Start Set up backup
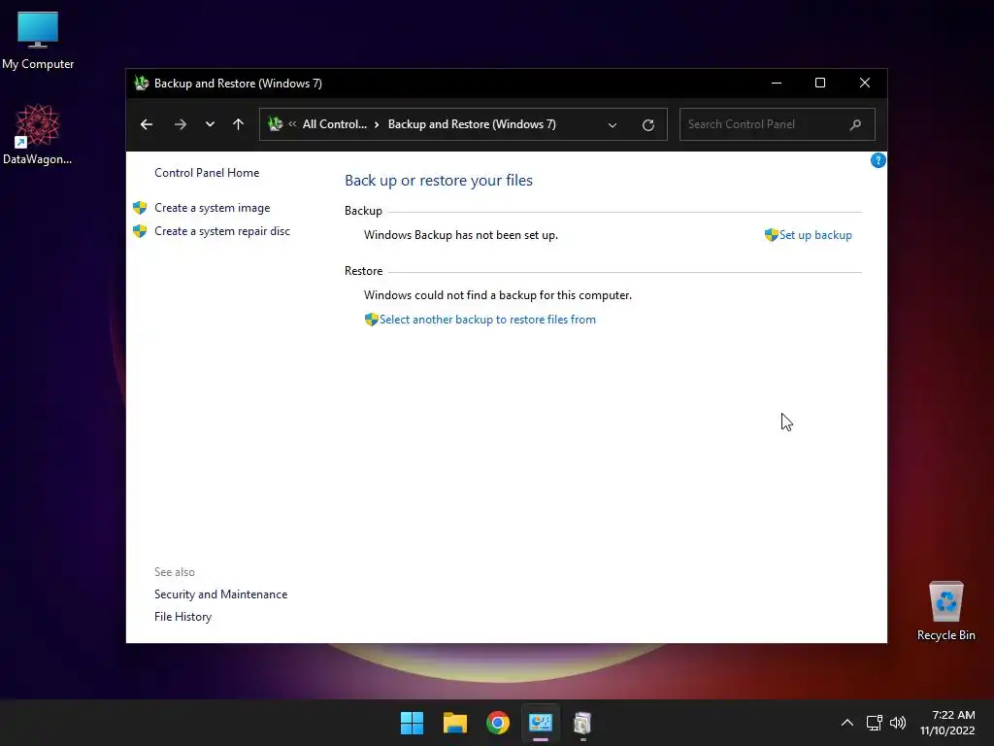 coord(815,235)
